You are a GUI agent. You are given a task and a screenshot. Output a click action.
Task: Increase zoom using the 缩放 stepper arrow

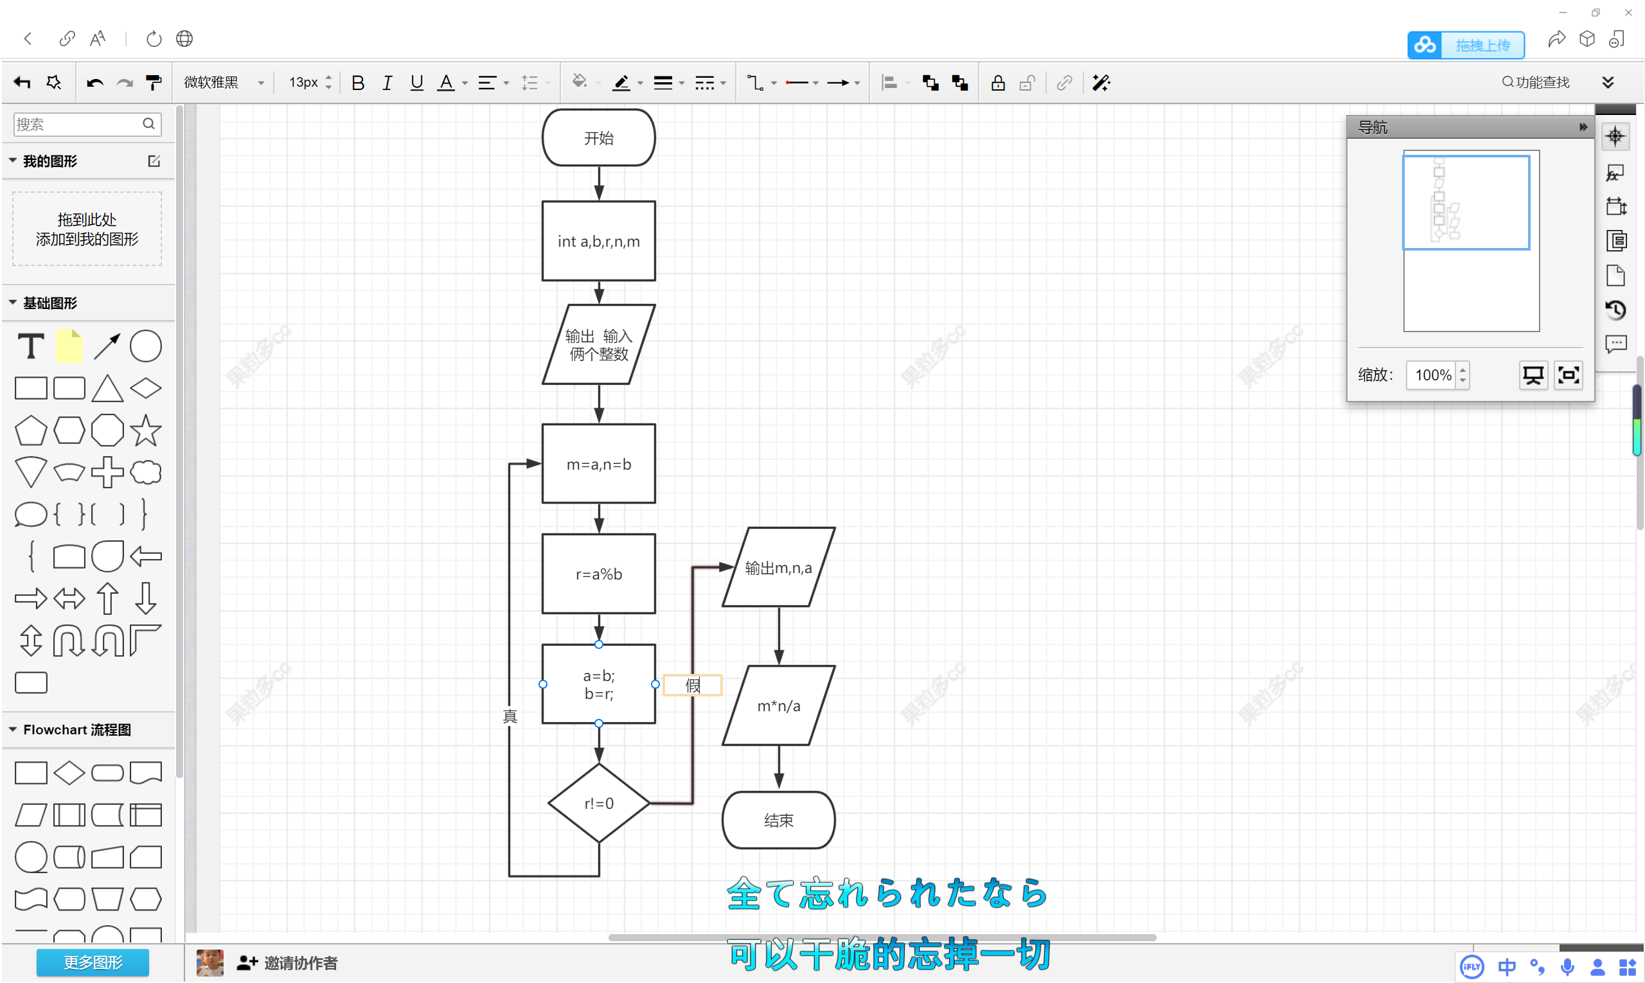pos(1464,369)
